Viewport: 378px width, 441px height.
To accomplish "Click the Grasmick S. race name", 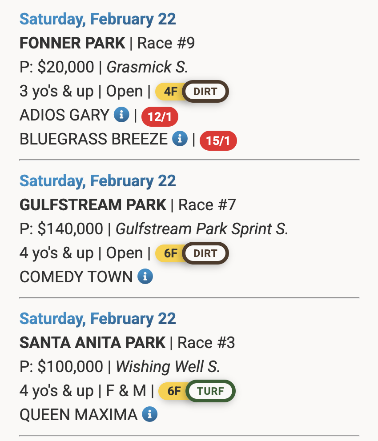I will click(147, 67).
